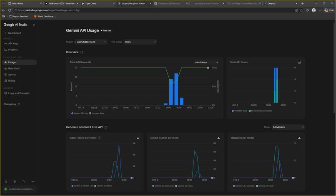Close the Tiger Cloud tab
Viewport: 336px width, 196px height.
pos(114,3)
